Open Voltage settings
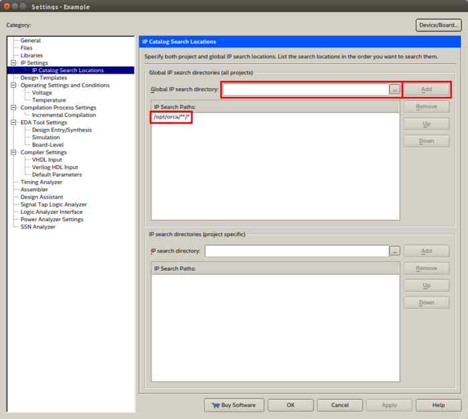The height and width of the screenshot is (419, 468). pos(41,92)
